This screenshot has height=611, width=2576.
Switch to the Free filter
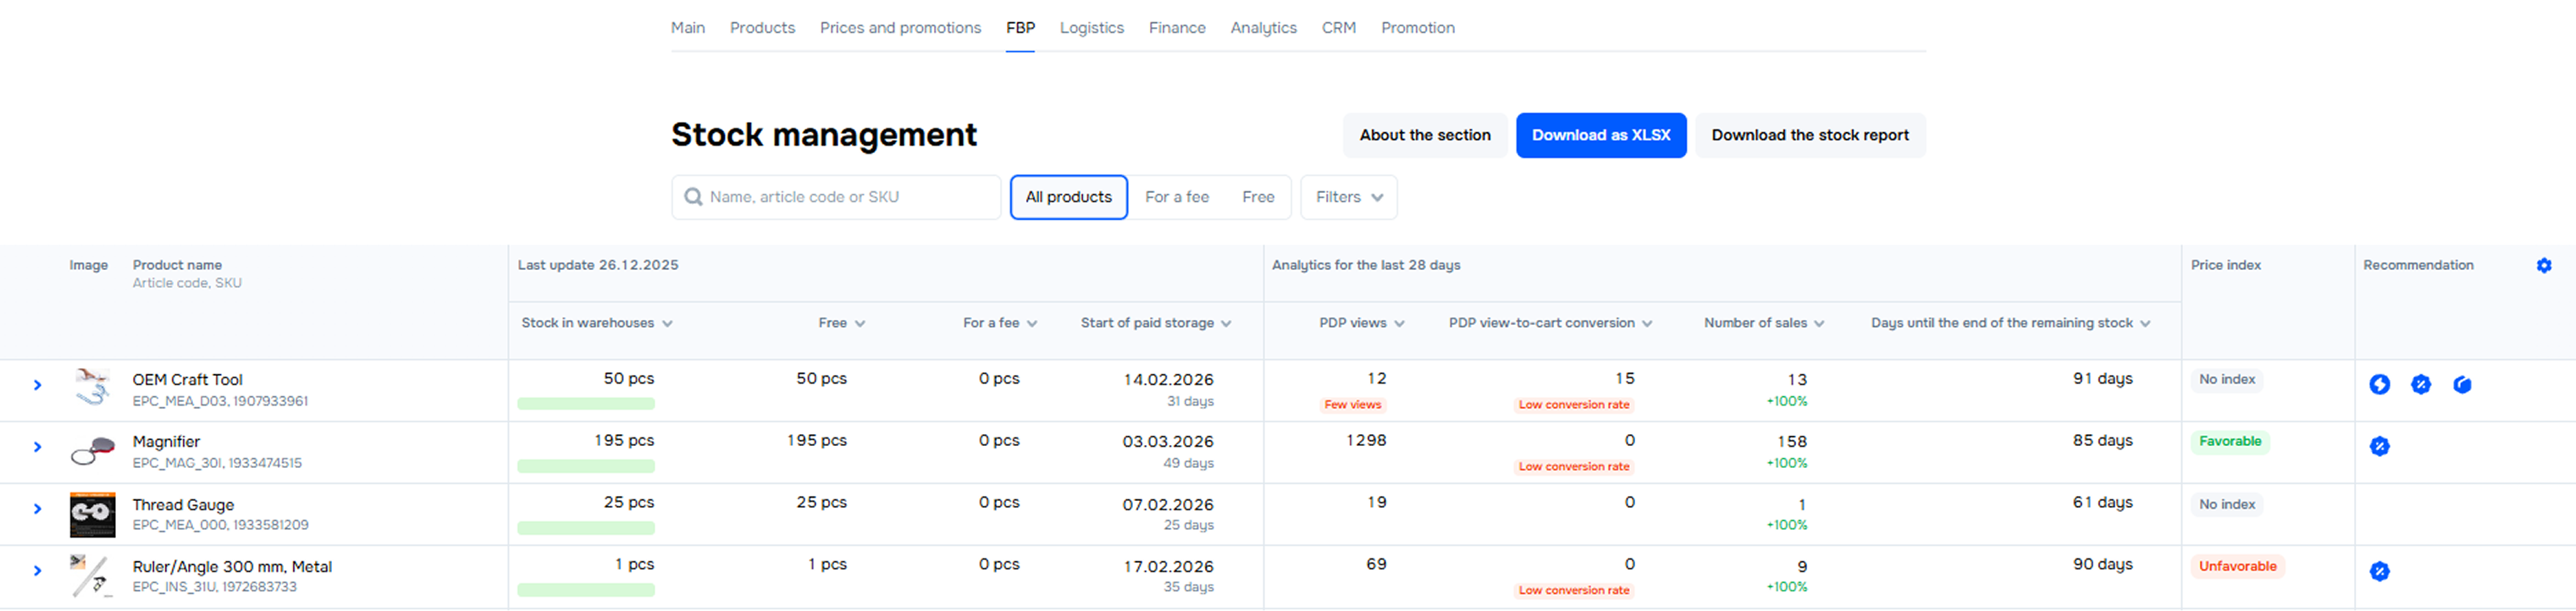(x=1257, y=197)
